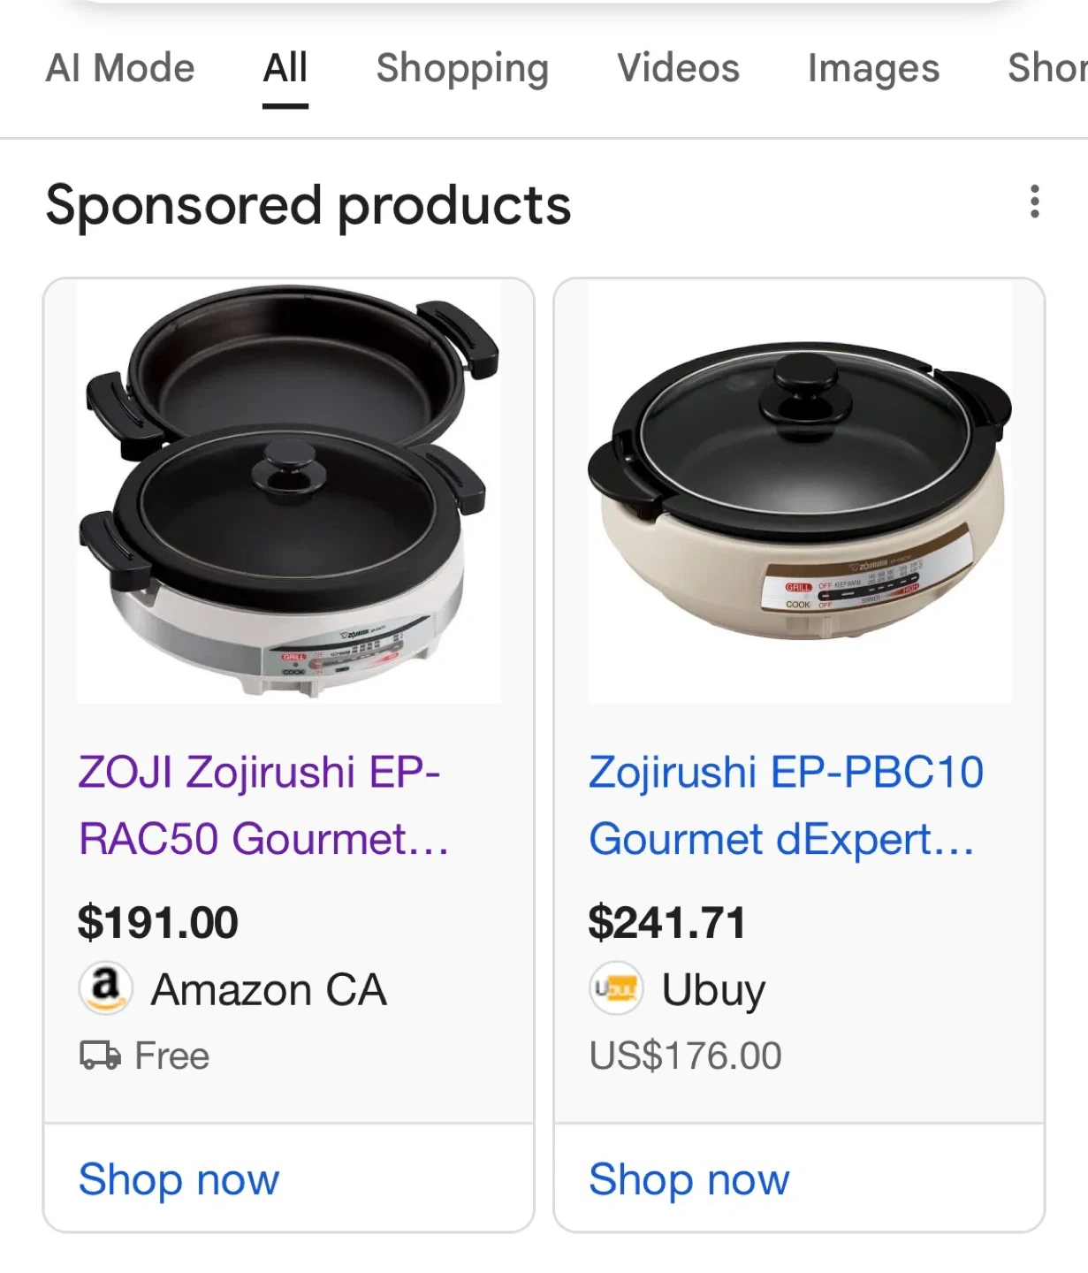Open the three-dot sponsored products menu
1088x1273 pixels.
click(1034, 202)
